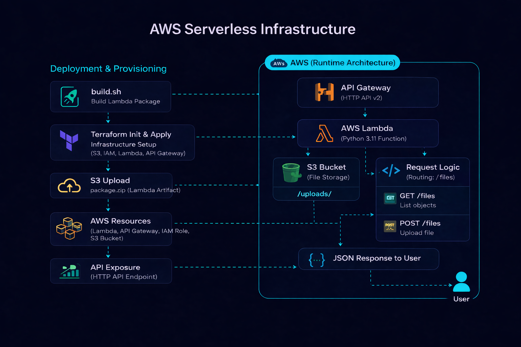Select '(Python 3.11 Function)' text

374,139
